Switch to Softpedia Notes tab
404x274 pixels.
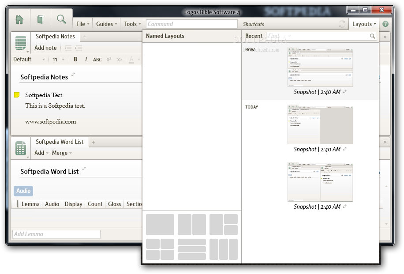pos(55,36)
